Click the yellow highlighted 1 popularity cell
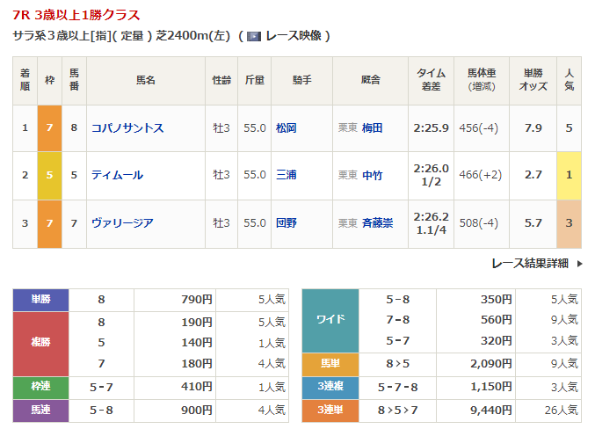This screenshot has width=595, height=429. (569, 175)
